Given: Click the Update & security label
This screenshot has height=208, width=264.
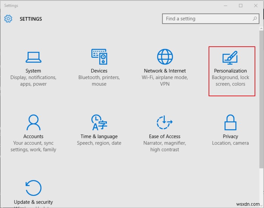Looking at the screenshot, I should click(x=33, y=202).
